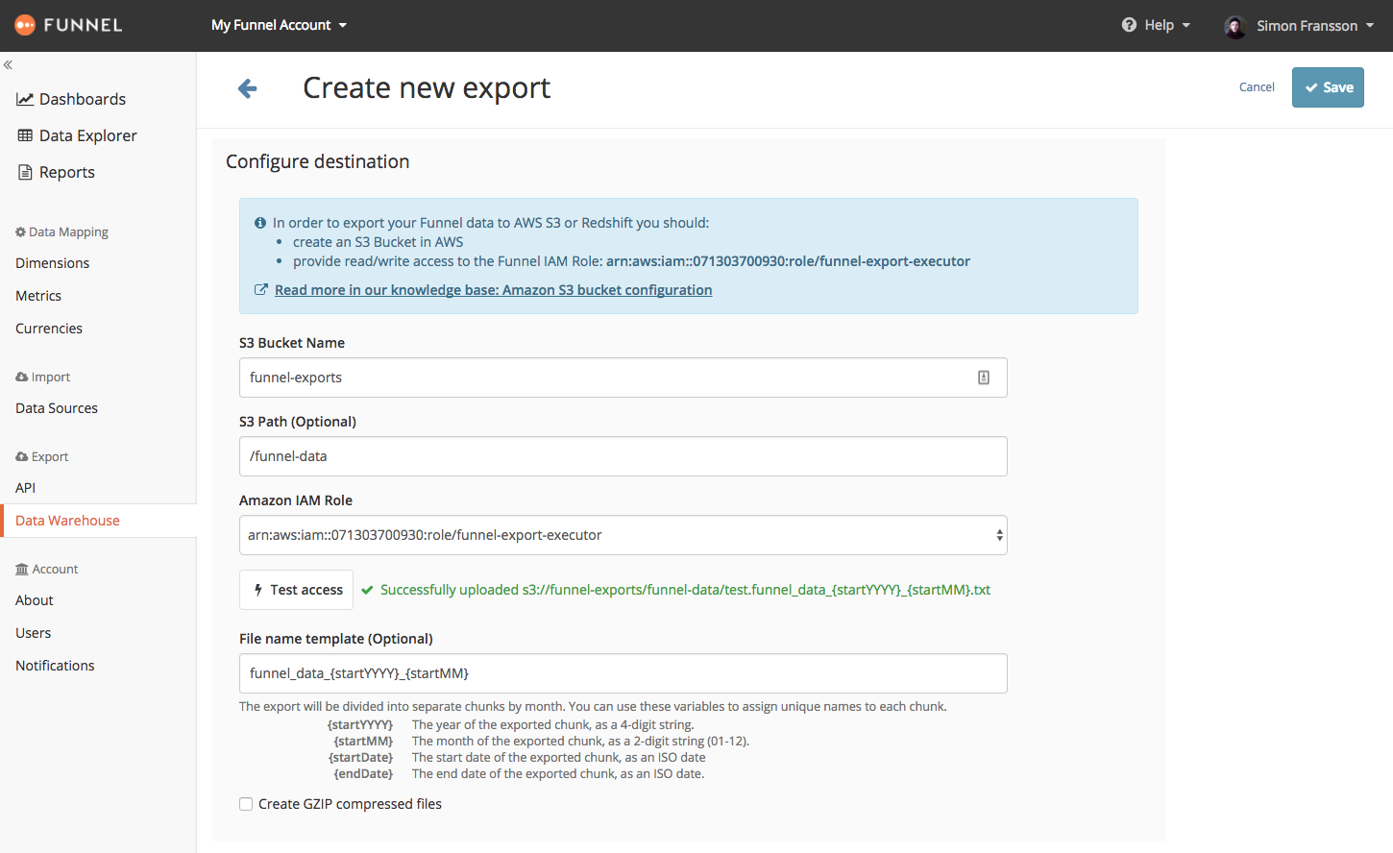This screenshot has width=1393, height=853.
Task: Click the Funnel logo icon
Action: [26, 25]
